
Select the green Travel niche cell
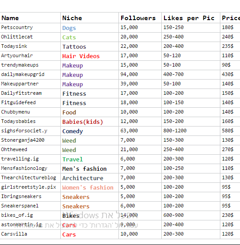90,159
